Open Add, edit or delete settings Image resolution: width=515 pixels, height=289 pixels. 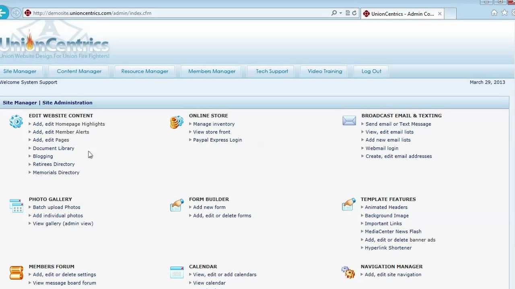(x=64, y=275)
